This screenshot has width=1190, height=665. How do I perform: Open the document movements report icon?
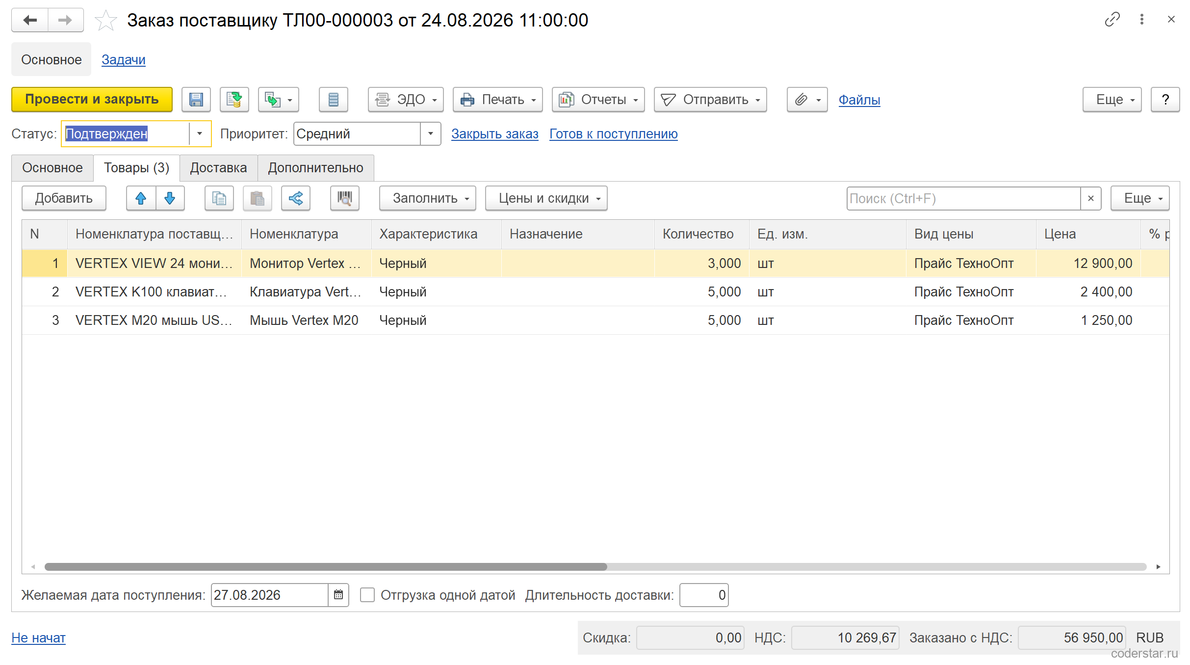tap(334, 100)
